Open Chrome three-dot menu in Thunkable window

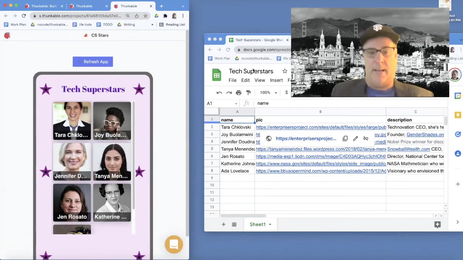coord(183,16)
